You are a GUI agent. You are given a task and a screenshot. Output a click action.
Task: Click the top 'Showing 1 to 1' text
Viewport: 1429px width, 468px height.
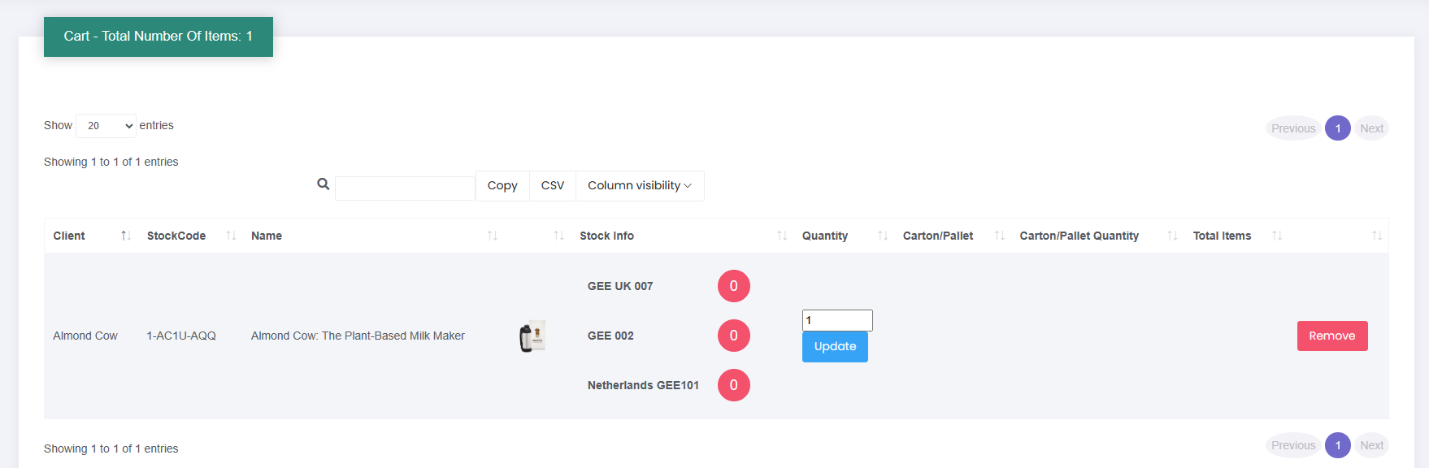[111, 162]
